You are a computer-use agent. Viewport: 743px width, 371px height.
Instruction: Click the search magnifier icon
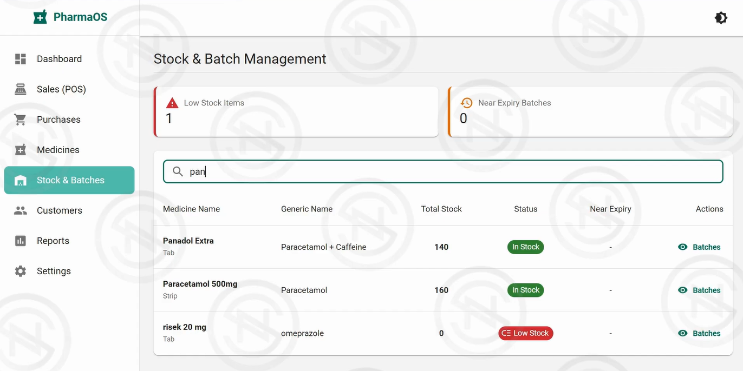[x=178, y=171]
